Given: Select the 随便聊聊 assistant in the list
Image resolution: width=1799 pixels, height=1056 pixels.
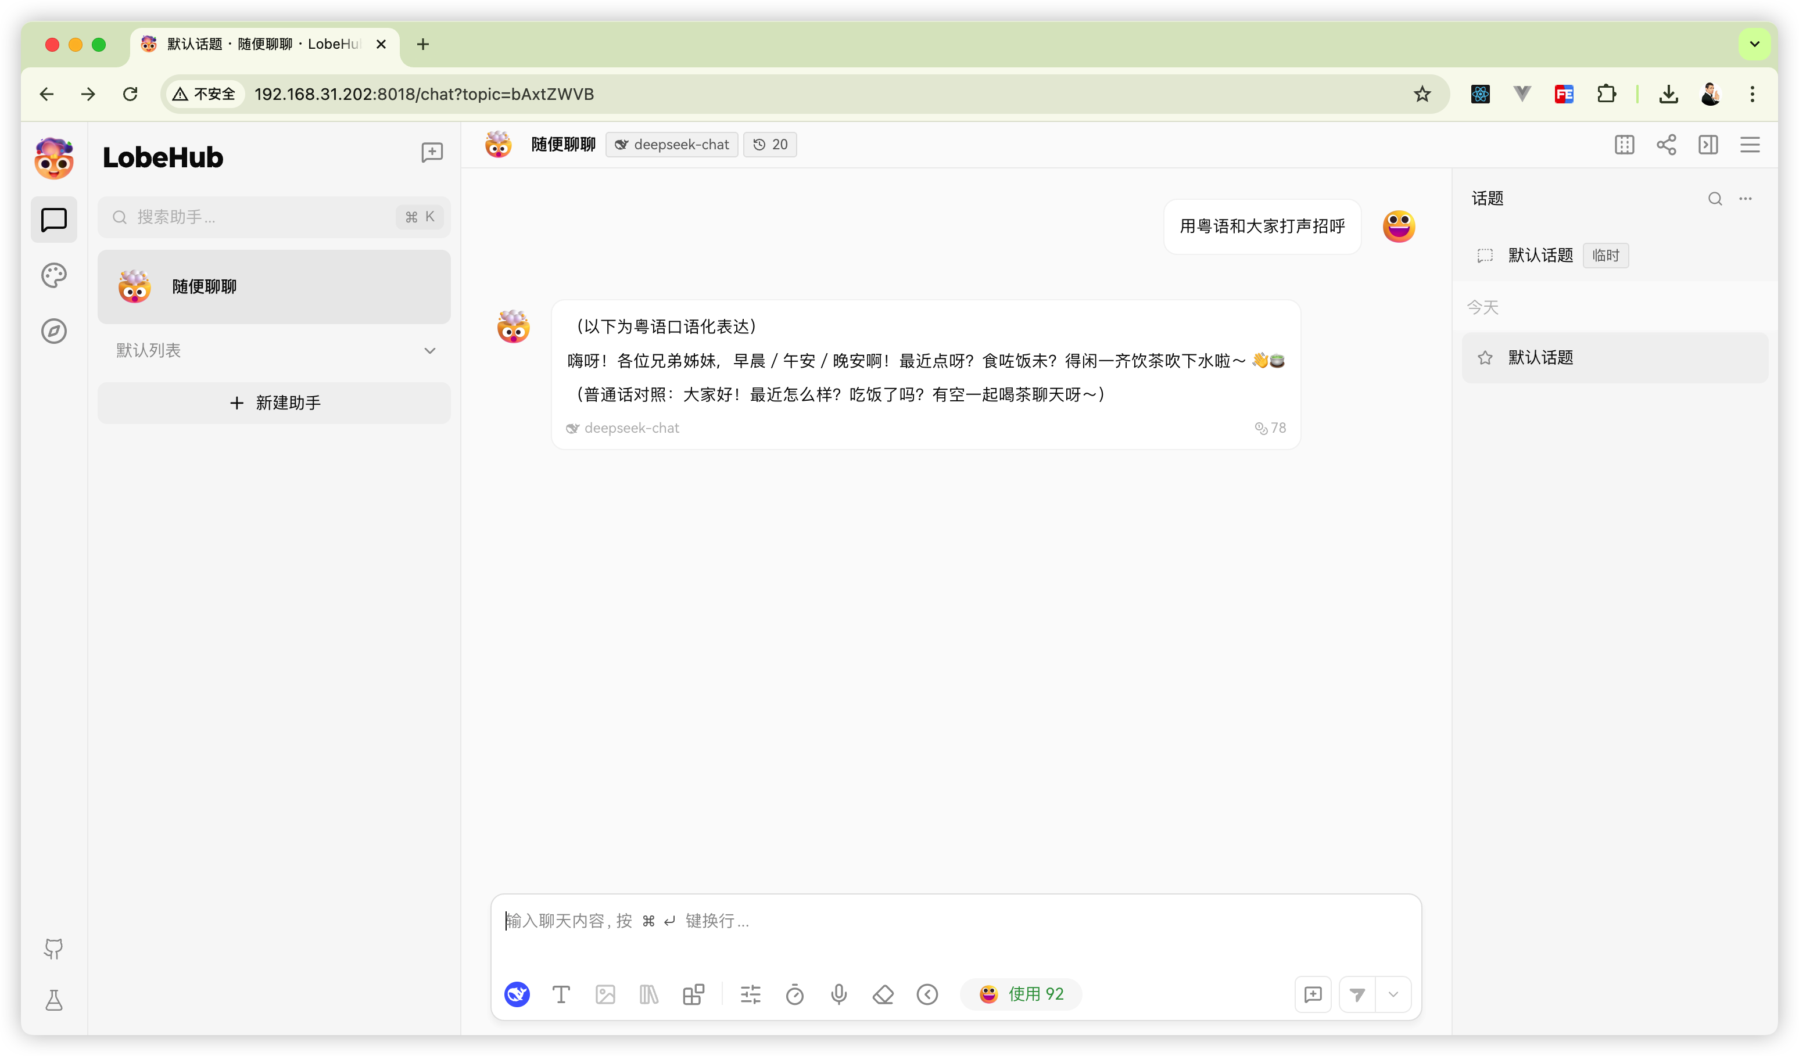Looking at the screenshot, I should click(274, 287).
